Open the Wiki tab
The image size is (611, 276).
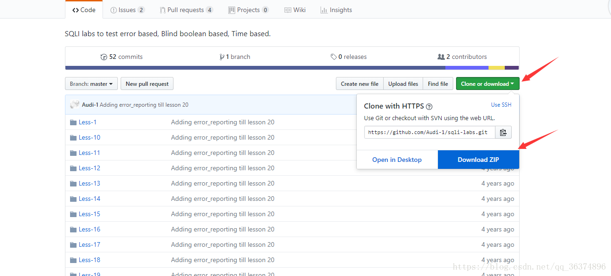tap(295, 10)
